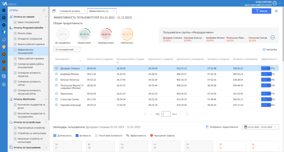Go to next page arrow
Screen dimensions: 284x152
(x=181, y=114)
